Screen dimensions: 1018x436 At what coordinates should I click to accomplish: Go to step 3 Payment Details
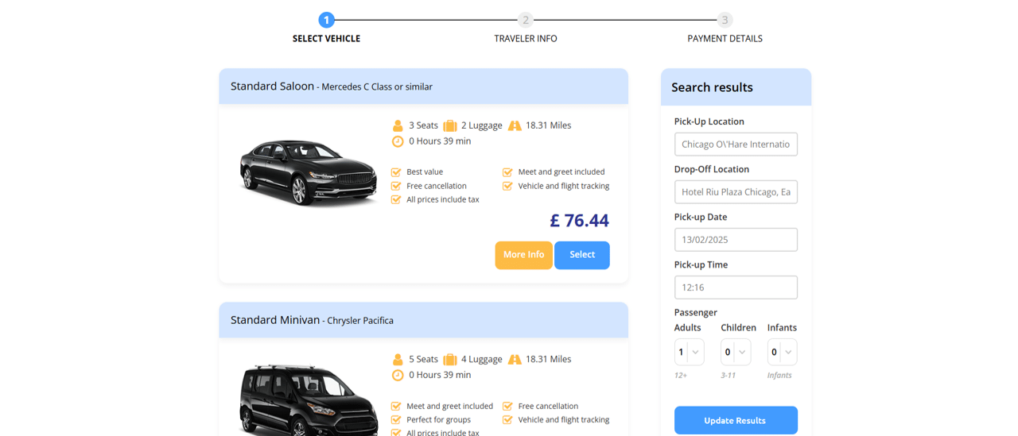point(725,20)
